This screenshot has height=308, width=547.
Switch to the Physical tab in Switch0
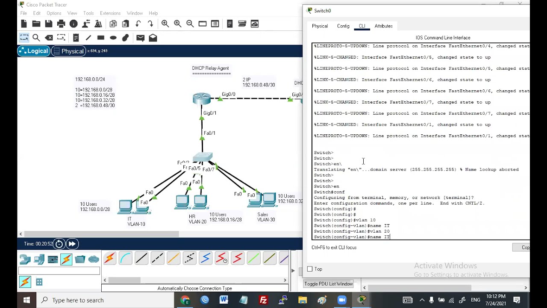tap(320, 26)
